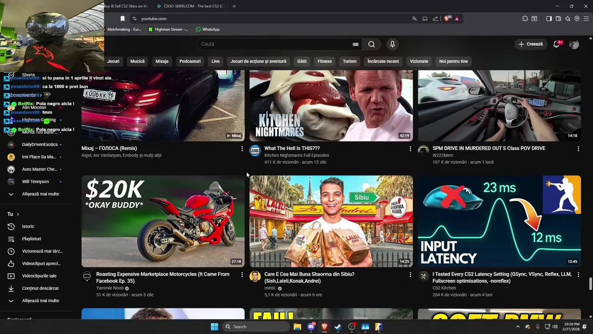The width and height of the screenshot is (593, 334).
Task: Click the YouTube search magnifier button
Action: (x=372, y=44)
